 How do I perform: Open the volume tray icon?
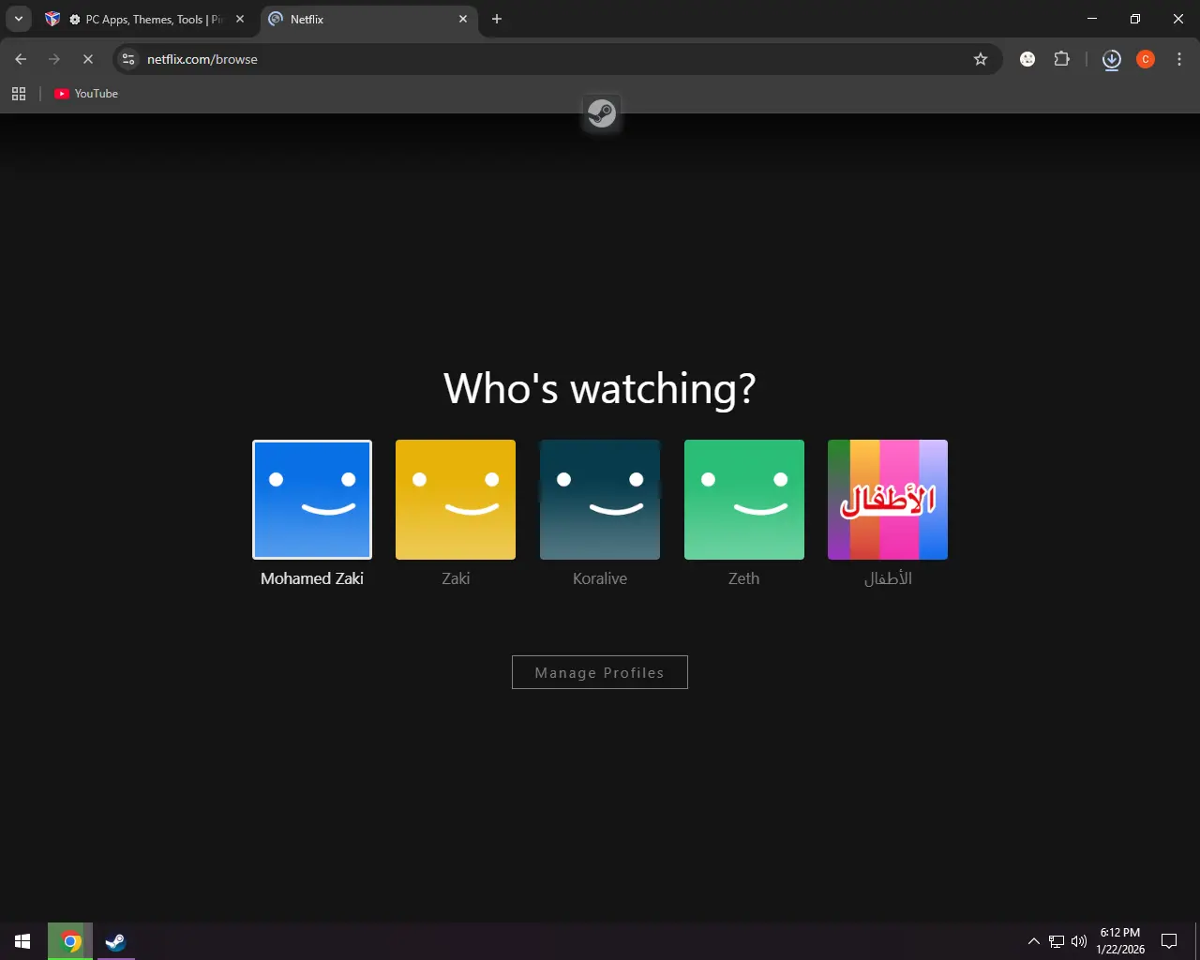[x=1079, y=941]
